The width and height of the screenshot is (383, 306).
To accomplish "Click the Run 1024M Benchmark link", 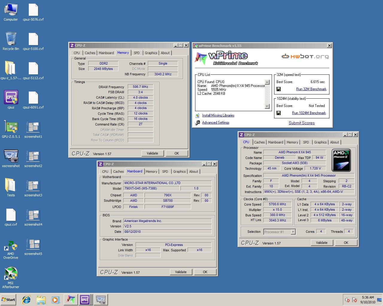I will point(309,113).
